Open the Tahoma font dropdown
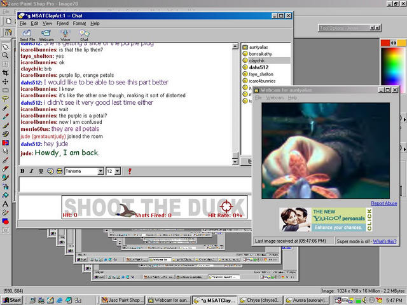The image size is (407, 305). click(x=100, y=171)
